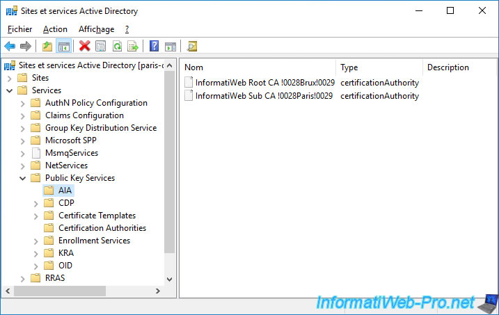The width and height of the screenshot is (499, 315).
Task: Expand the Certificate Templates node
Action: (36, 216)
